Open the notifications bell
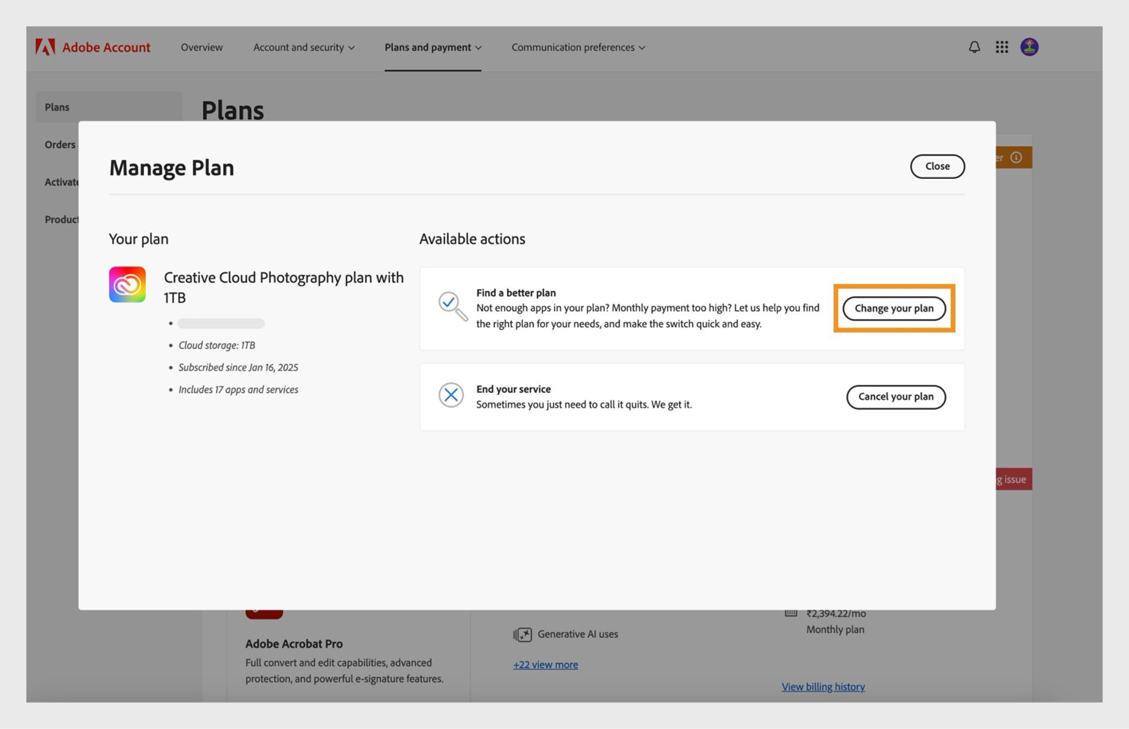The image size is (1129, 729). 974,47
